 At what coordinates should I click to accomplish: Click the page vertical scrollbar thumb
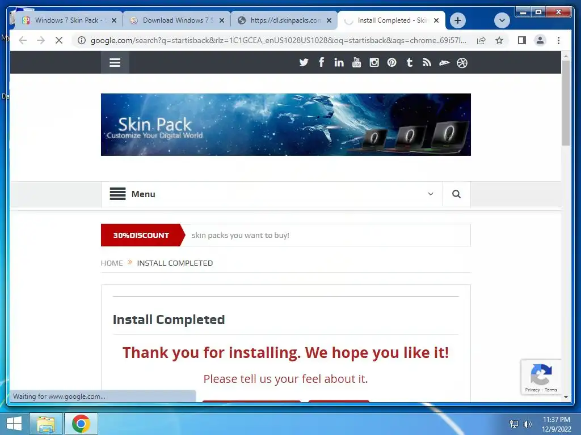tap(566, 104)
